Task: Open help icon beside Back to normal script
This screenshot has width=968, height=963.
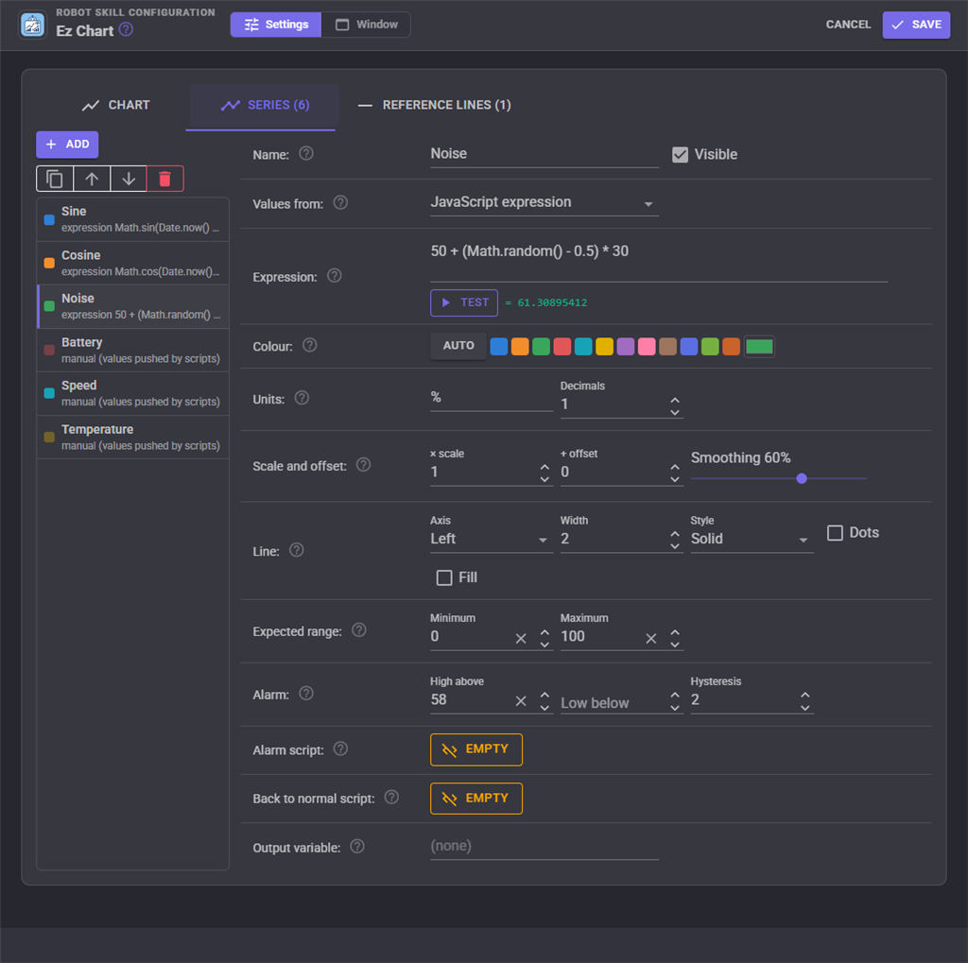Action: pyautogui.click(x=392, y=797)
